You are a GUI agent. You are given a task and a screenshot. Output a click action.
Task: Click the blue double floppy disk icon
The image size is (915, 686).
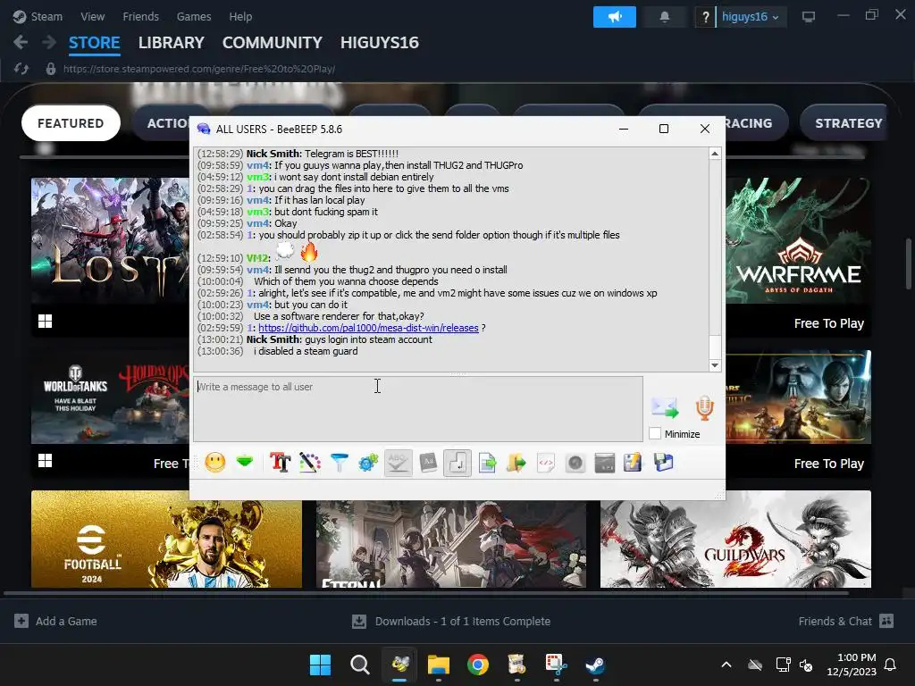(x=664, y=463)
